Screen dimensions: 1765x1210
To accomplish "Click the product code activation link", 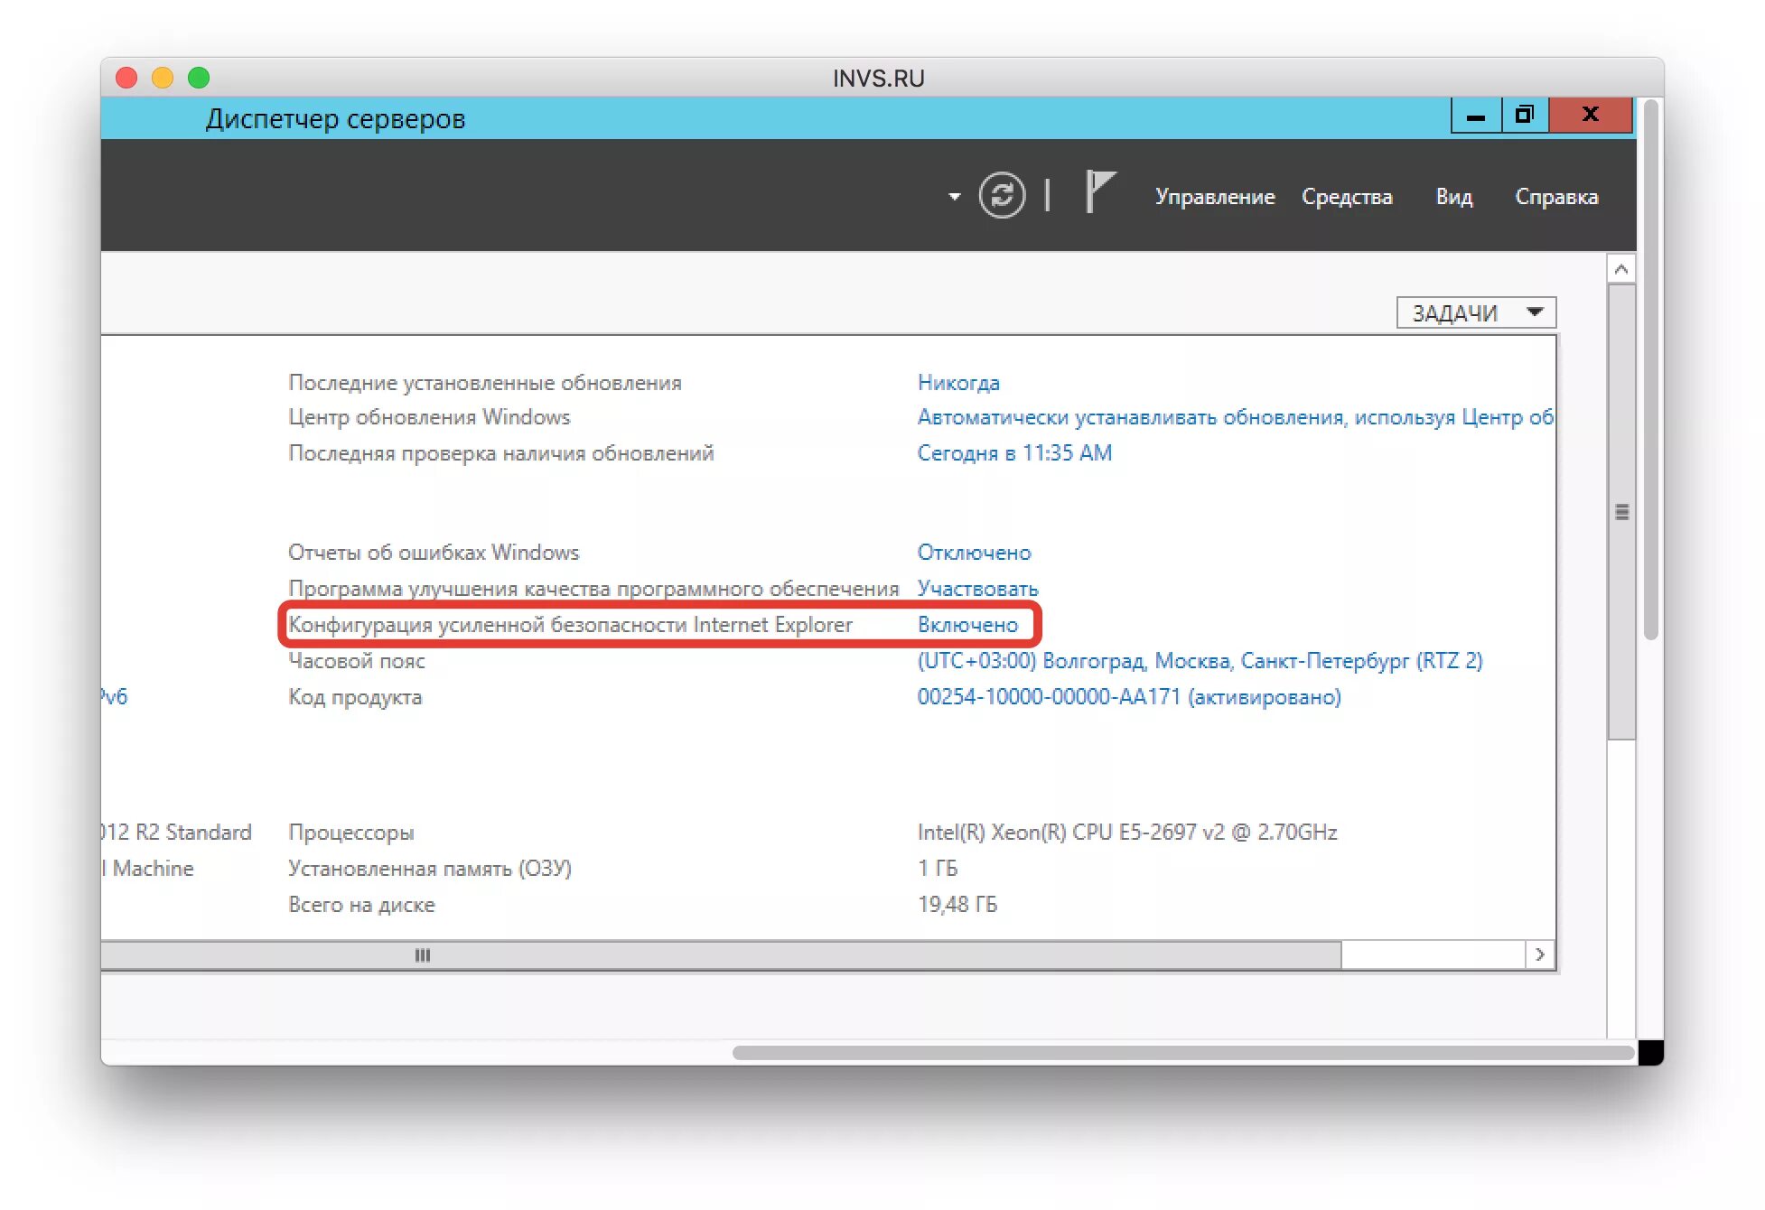I will [1129, 696].
